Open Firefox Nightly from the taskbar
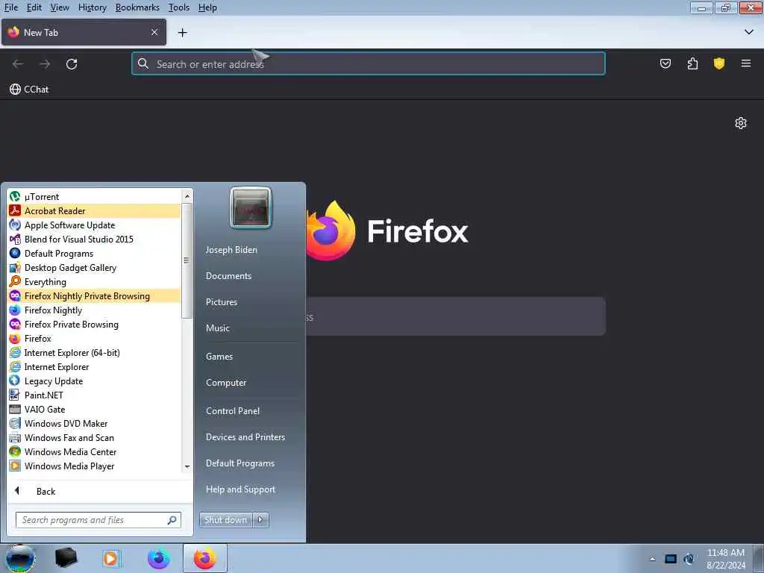This screenshot has height=573, width=764. point(159,558)
